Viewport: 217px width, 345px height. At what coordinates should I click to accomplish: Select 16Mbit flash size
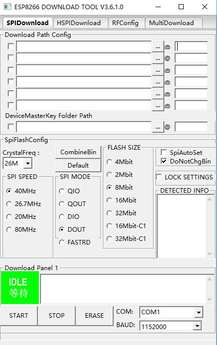[x=121, y=200]
